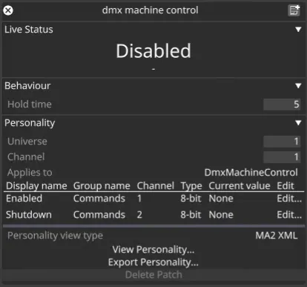Open Edit for the Shutdown row

289,215
